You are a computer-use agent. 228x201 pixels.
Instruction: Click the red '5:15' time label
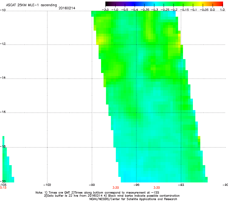click(3, 188)
